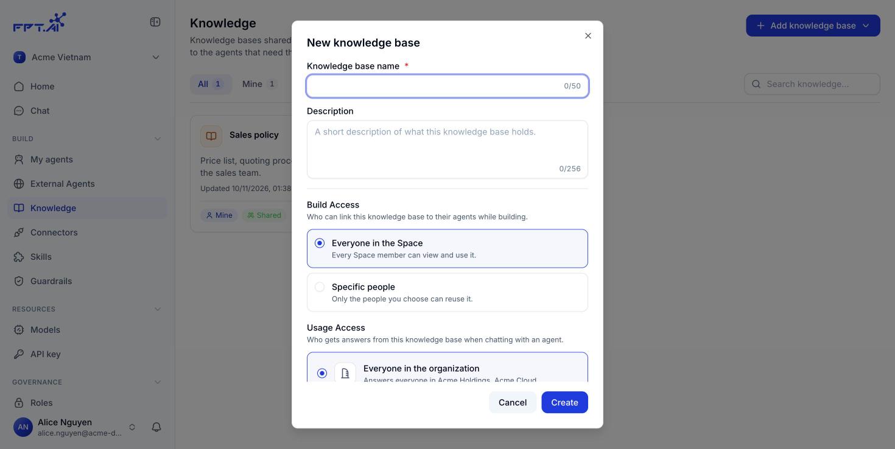Viewport: 895px width, 449px height.
Task: Collapse the RESOURCES section
Action: 158,309
